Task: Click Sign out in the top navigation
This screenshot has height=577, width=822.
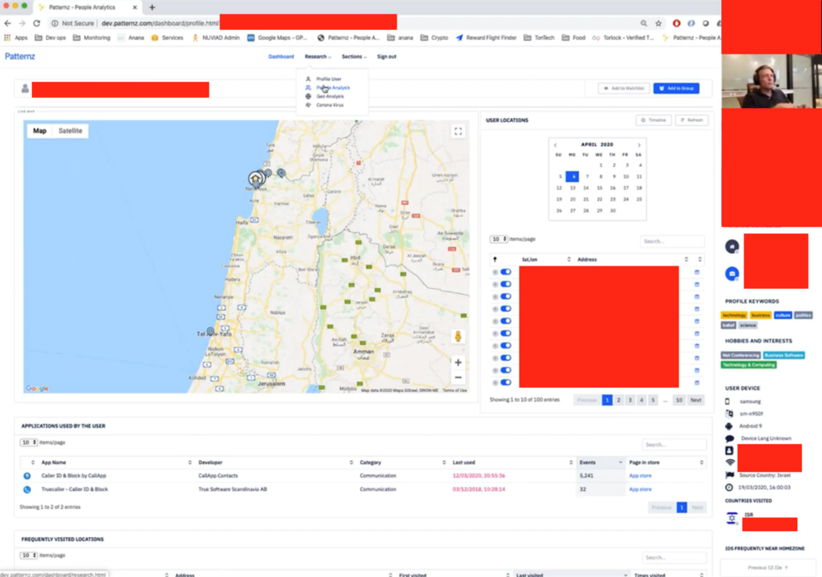Action: point(386,57)
